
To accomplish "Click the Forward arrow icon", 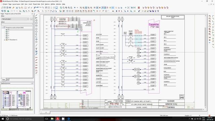I will pyautogui.click(x=77, y=8).
